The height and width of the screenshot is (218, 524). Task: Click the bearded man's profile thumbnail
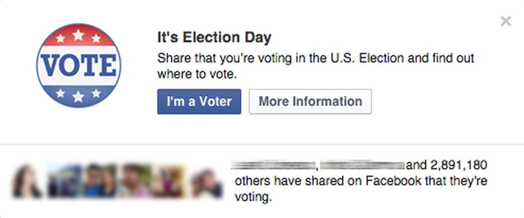[x=134, y=181]
